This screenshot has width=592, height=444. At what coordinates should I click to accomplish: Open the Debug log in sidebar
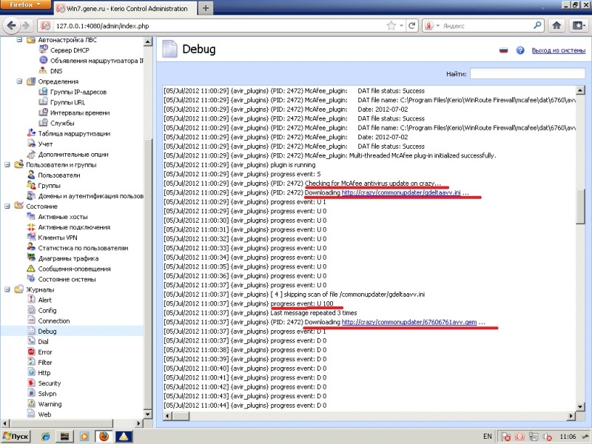[x=47, y=332]
